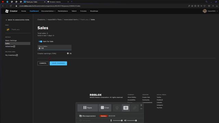
Task: Open the Community footer link
Action: pyautogui.click(x=146, y=100)
